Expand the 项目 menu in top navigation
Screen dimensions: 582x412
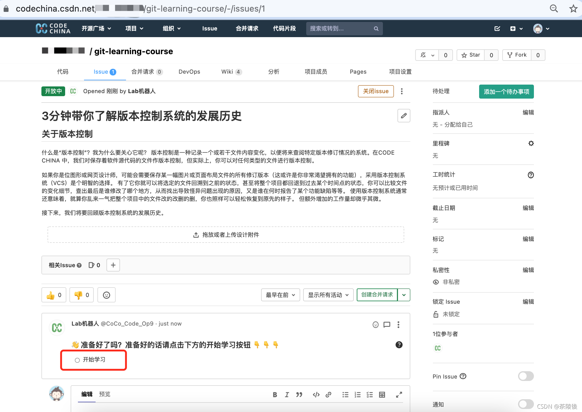pyautogui.click(x=134, y=28)
